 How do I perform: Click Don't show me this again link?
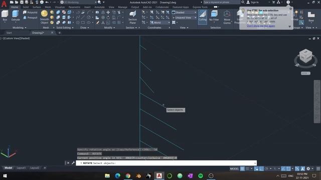261,26
